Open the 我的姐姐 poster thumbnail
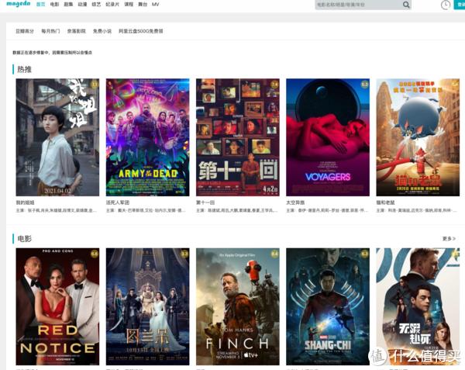This screenshot has width=465, height=370. pos(57,137)
